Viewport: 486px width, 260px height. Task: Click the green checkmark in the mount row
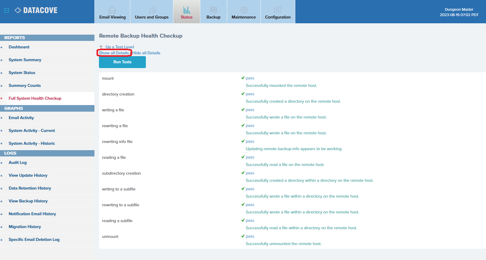(243, 78)
